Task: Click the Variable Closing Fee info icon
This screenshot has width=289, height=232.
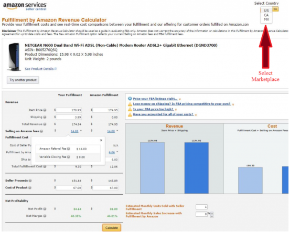Action: tap(68, 157)
